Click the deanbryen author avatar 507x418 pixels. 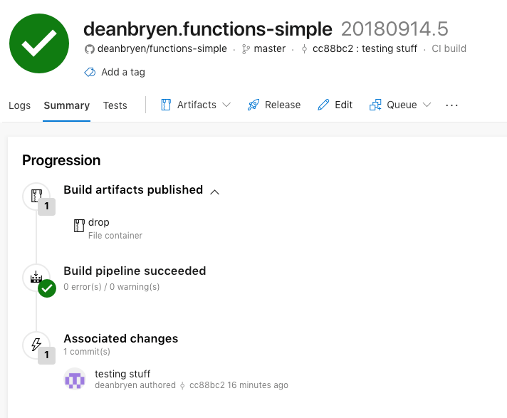click(x=75, y=380)
